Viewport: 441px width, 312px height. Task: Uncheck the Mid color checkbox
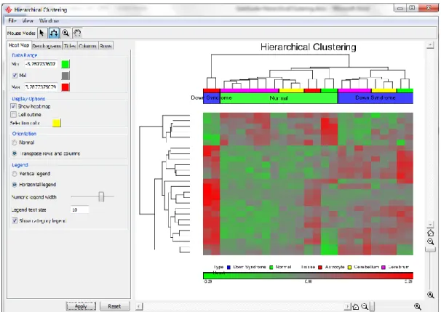15,76
